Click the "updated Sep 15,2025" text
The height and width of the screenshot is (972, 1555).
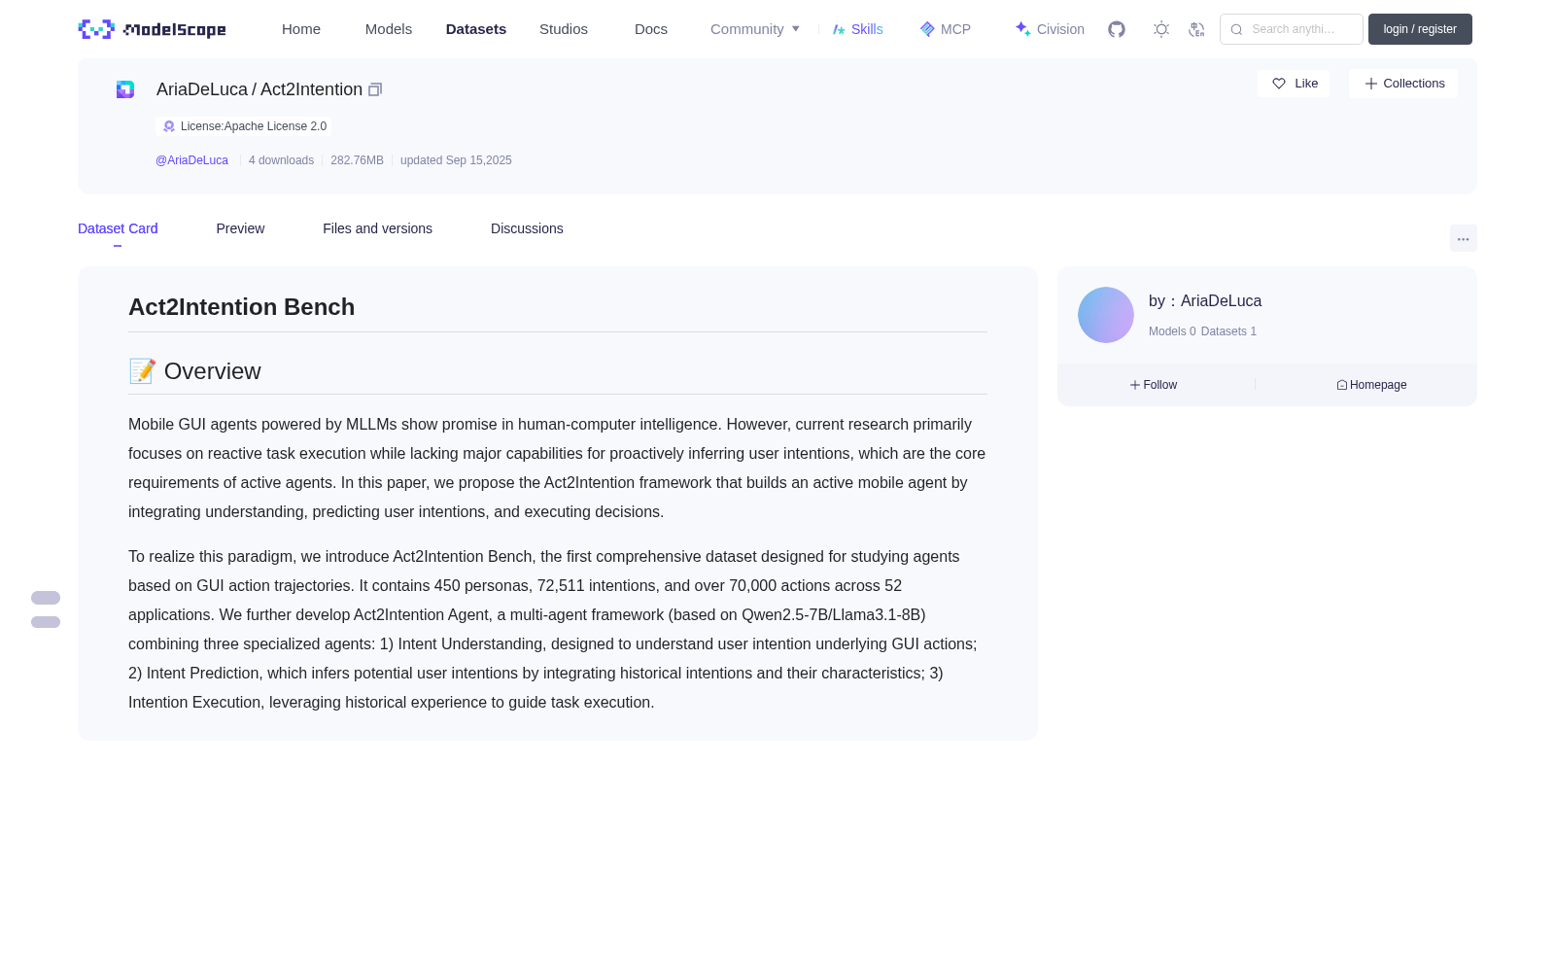456,160
